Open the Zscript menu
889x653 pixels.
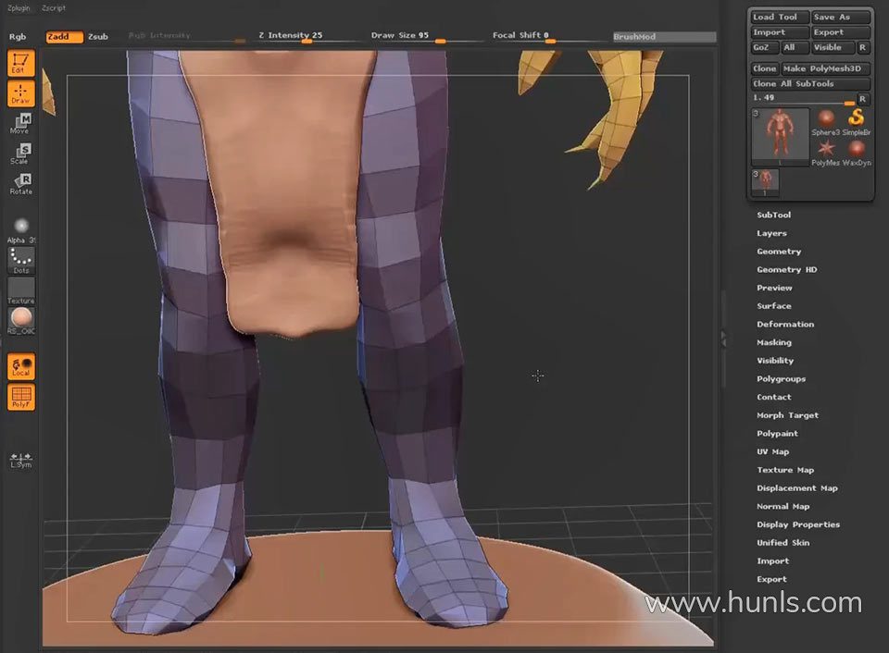pos(55,7)
